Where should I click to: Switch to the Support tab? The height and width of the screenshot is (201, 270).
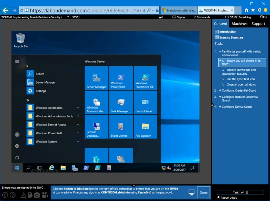pos(258,24)
